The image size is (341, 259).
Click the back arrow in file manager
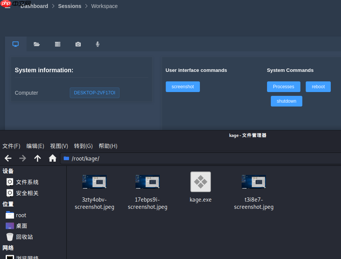(8, 158)
